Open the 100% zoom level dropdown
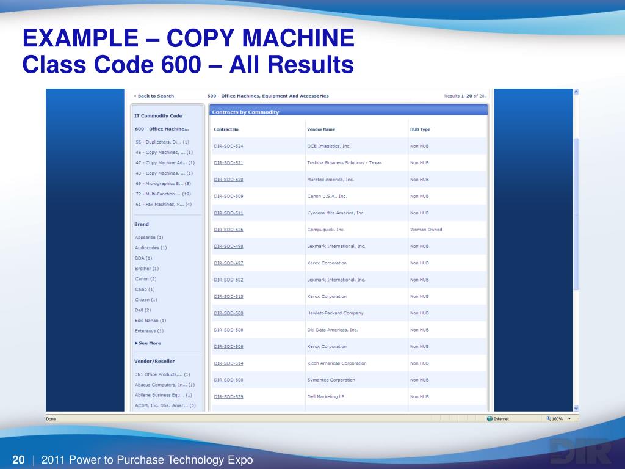The height and width of the screenshot is (469, 625). coord(569,419)
